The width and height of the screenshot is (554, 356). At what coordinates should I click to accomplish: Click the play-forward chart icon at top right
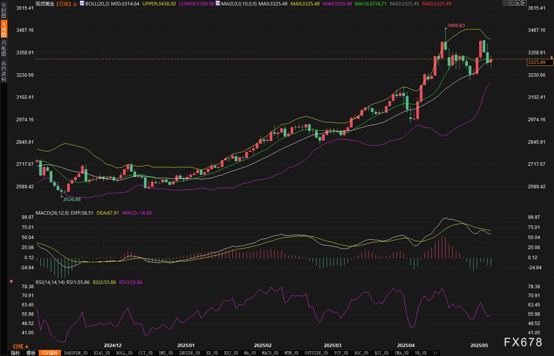tap(517, 3)
